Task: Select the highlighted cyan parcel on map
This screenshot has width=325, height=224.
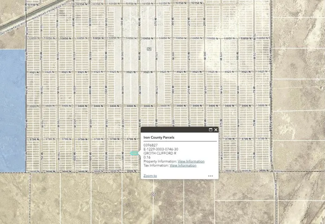Action: coord(134,154)
